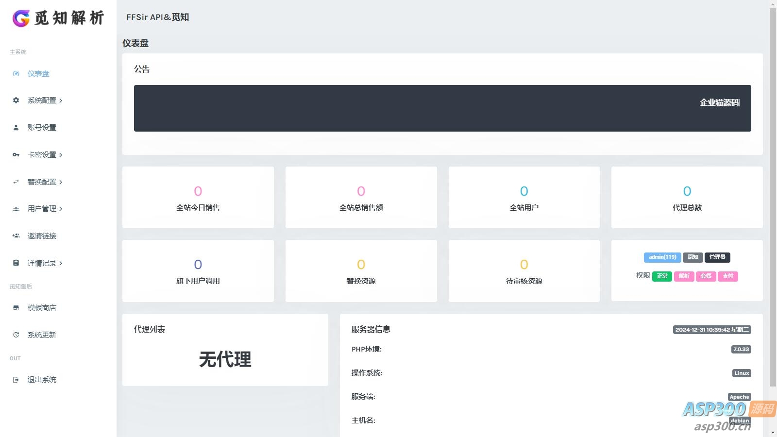Open the 邀请链接 menu item

[42, 236]
